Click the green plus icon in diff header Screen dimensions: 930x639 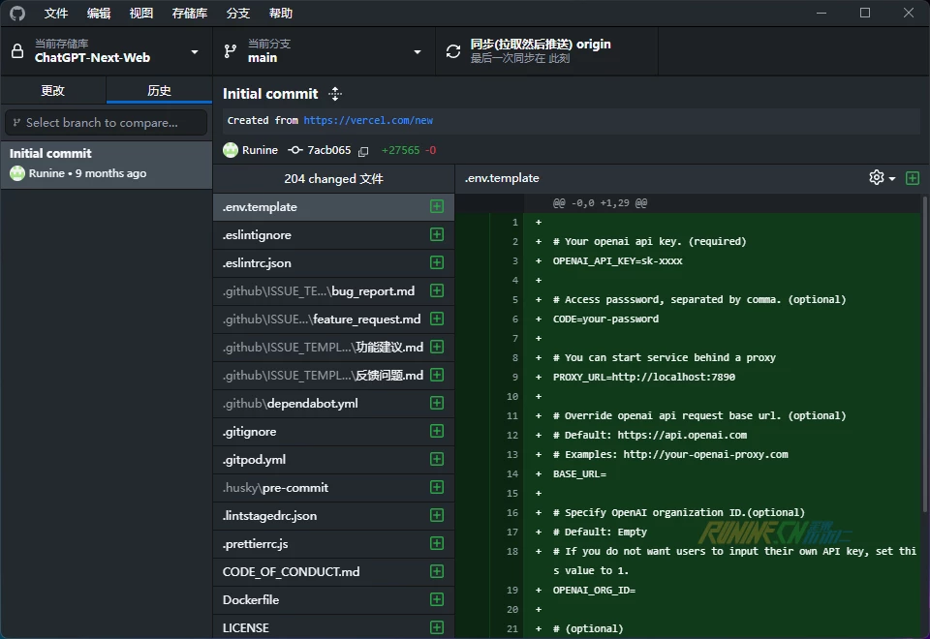[x=913, y=178]
